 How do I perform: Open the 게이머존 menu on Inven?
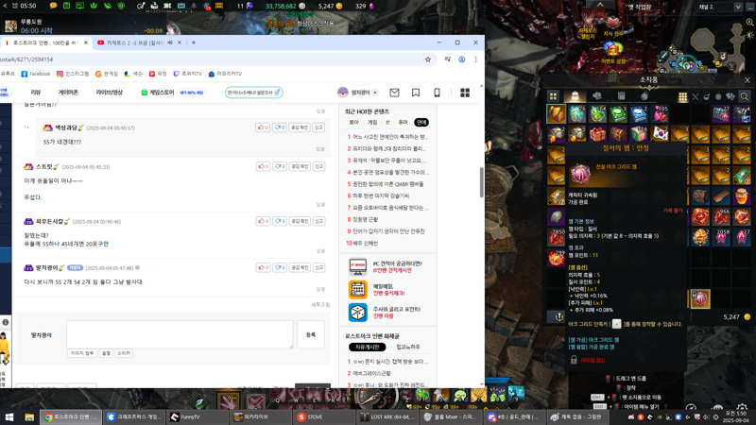[x=68, y=93]
